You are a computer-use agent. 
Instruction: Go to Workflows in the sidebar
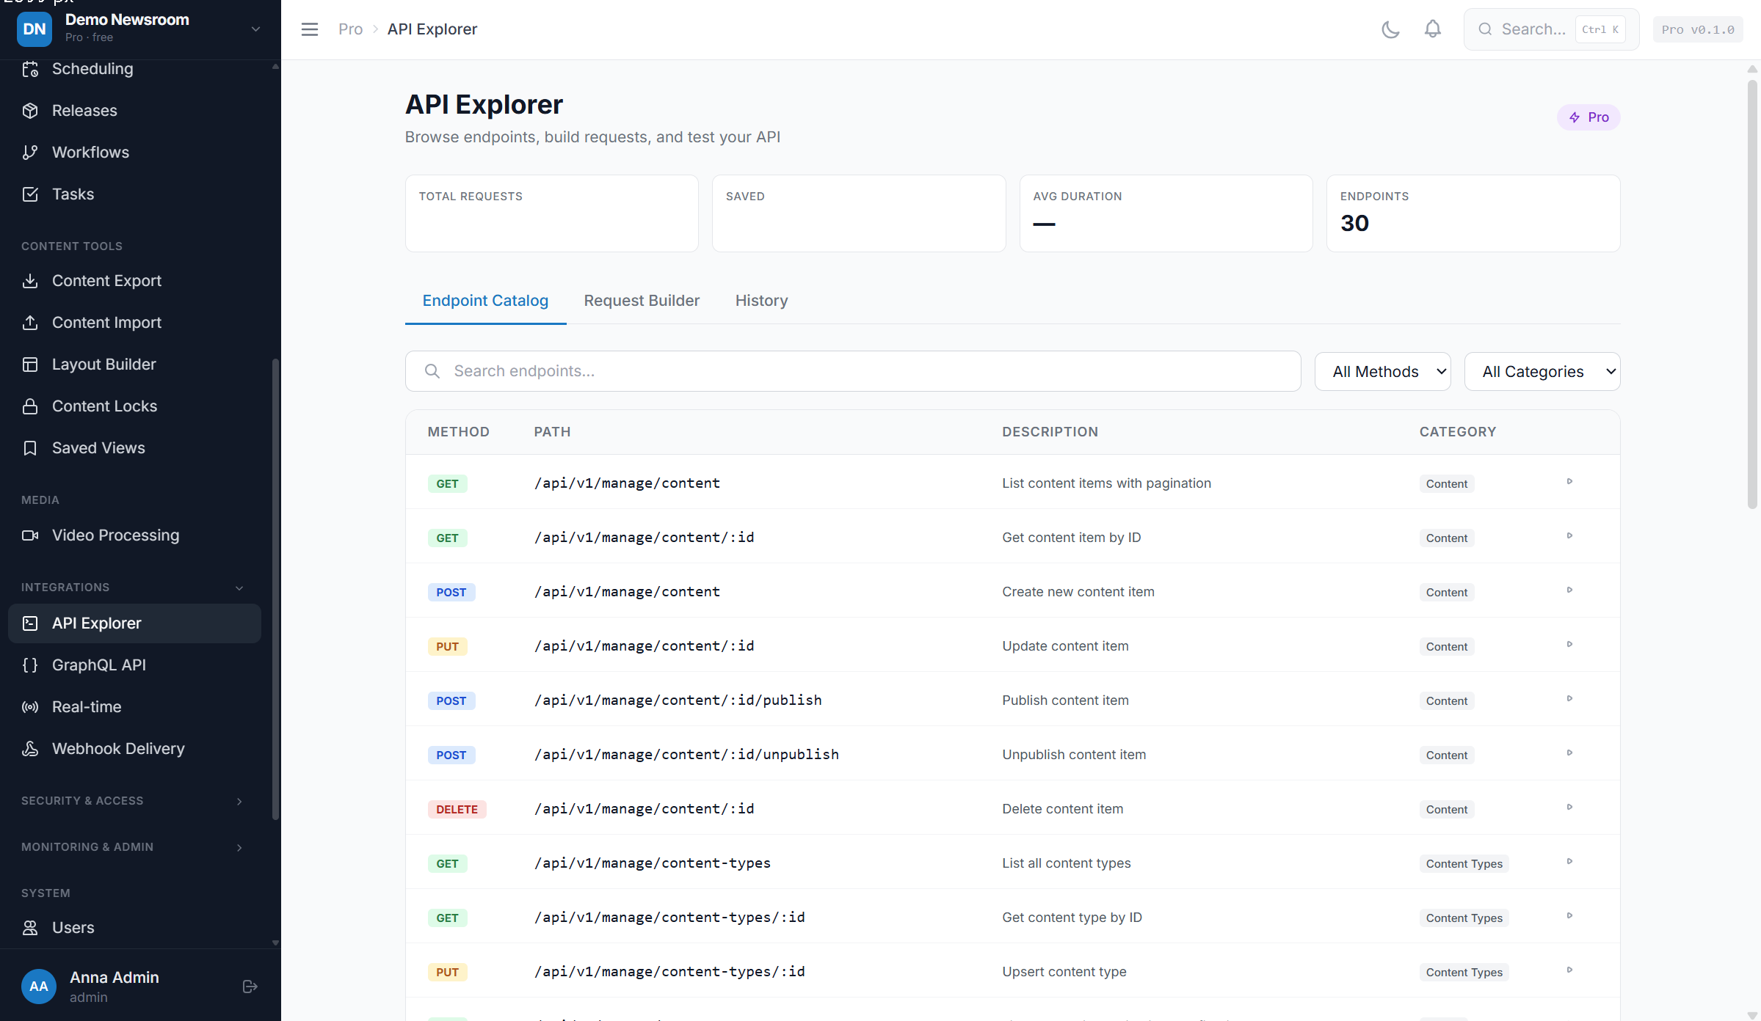click(x=134, y=153)
